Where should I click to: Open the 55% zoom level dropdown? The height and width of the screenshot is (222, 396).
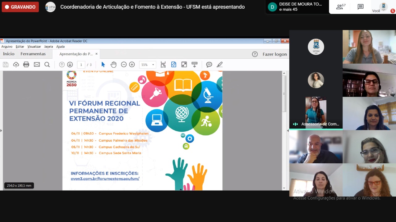tap(148, 65)
